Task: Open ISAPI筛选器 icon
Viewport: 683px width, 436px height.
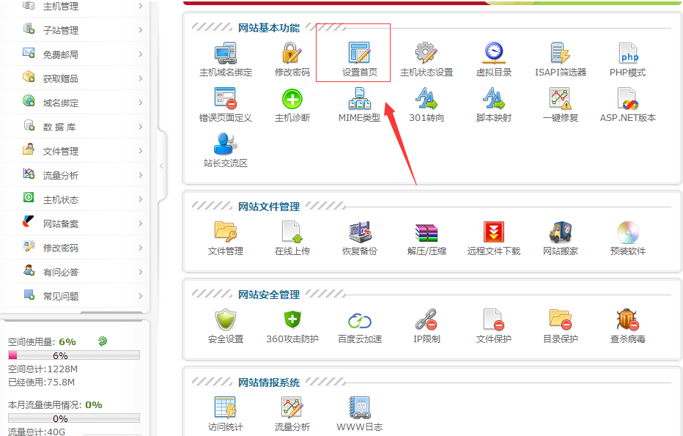Action: coord(560,53)
